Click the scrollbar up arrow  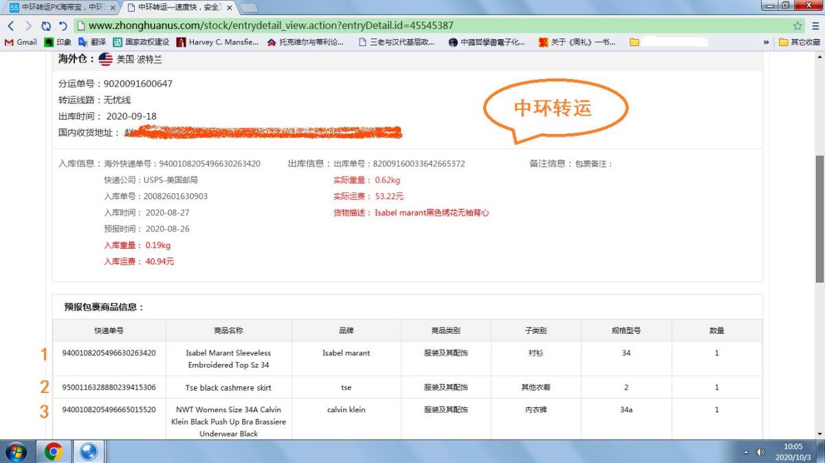[819, 57]
